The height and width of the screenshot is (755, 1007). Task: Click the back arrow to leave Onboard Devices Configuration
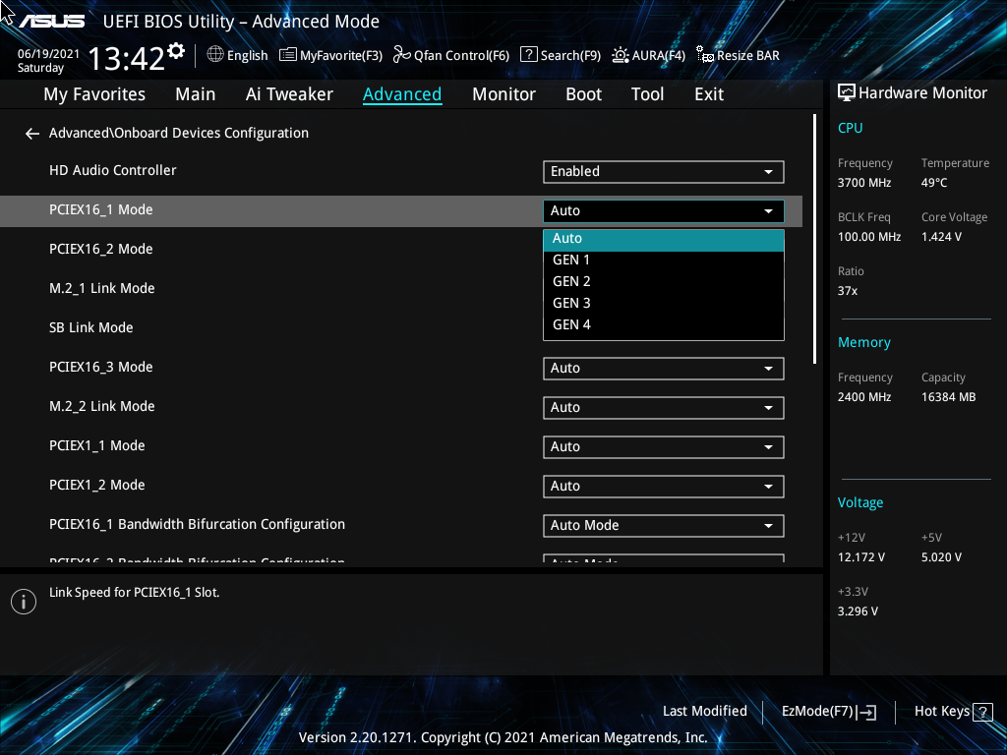31,133
